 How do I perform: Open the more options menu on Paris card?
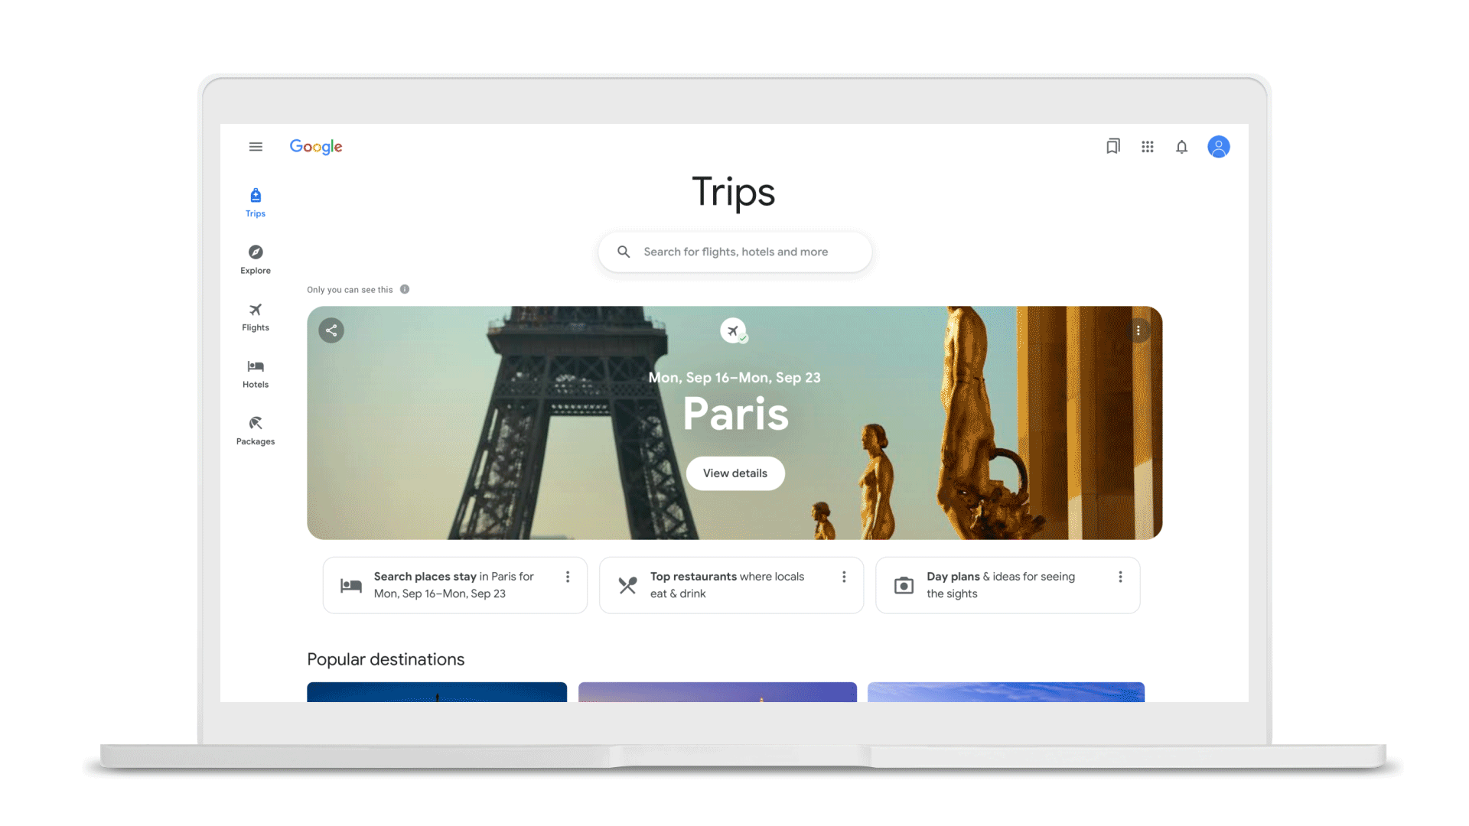pyautogui.click(x=1138, y=330)
